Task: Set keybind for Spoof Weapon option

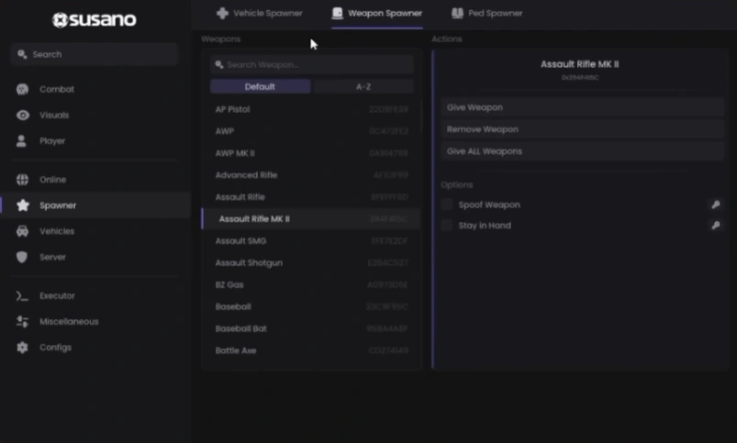Action: point(715,205)
